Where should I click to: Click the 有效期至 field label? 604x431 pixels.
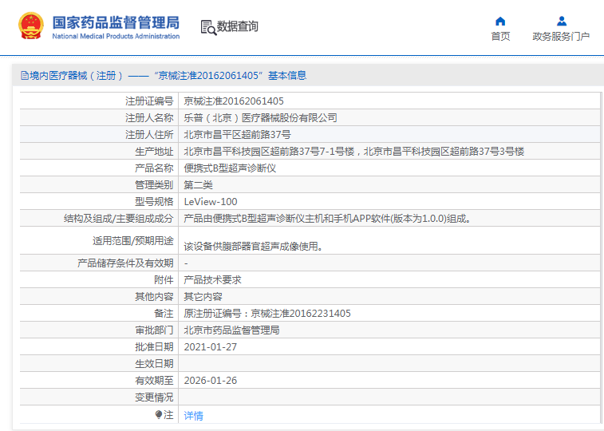(154, 381)
